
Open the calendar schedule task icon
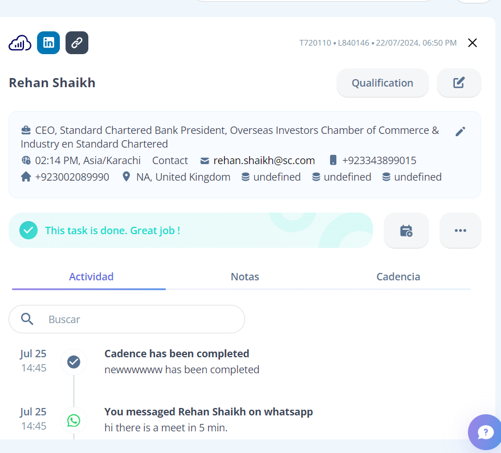coord(406,231)
